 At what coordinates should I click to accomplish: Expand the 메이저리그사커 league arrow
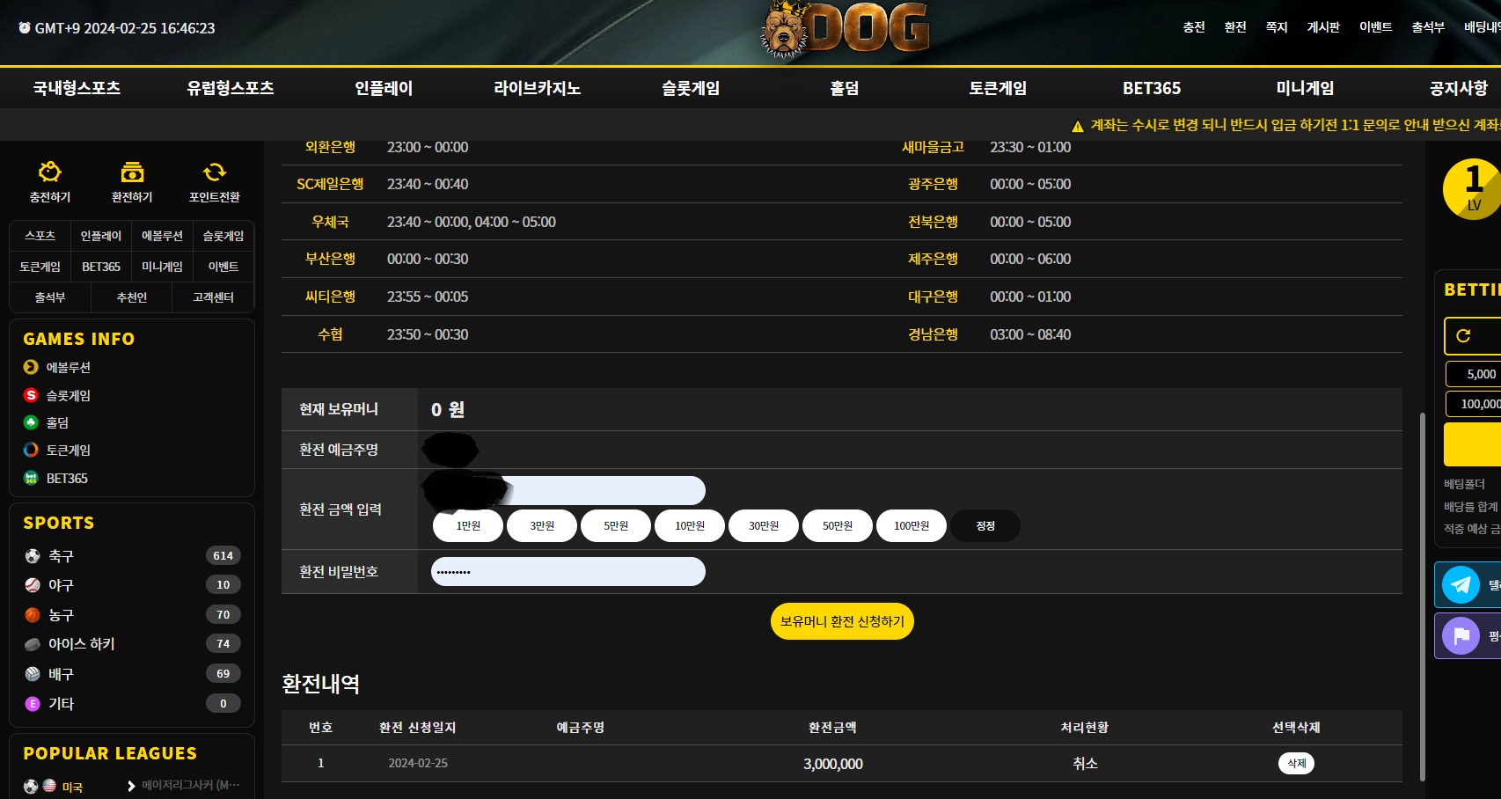tap(131, 786)
